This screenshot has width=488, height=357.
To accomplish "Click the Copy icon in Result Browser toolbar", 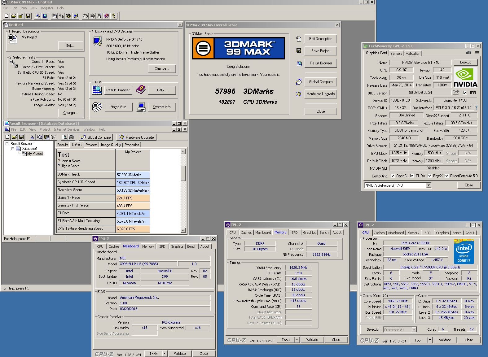I will tap(39, 137).
